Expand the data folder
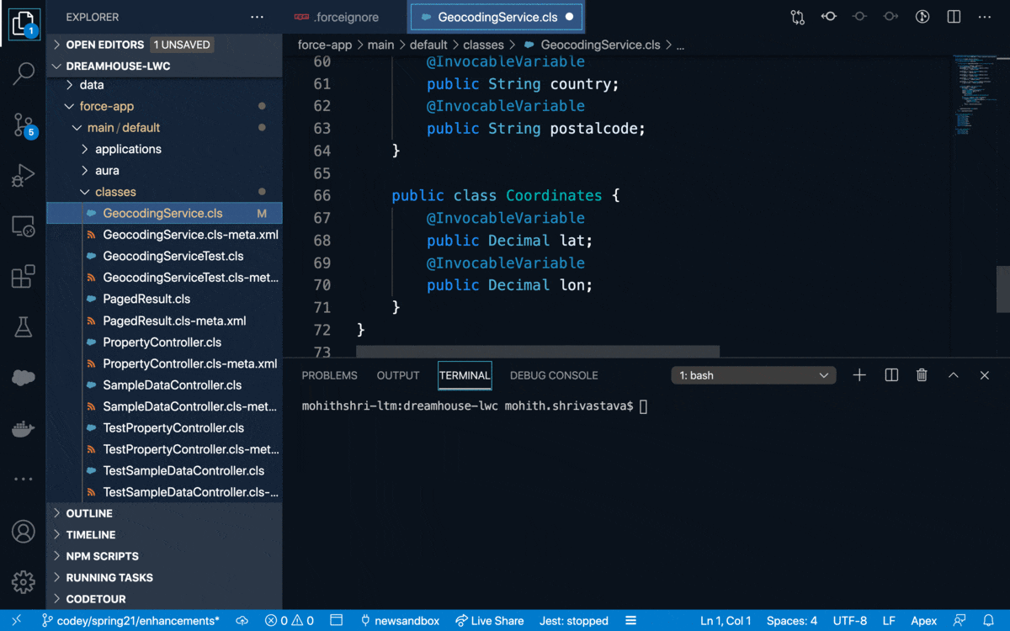The image size is (1010, 631). tap(164, 85)
